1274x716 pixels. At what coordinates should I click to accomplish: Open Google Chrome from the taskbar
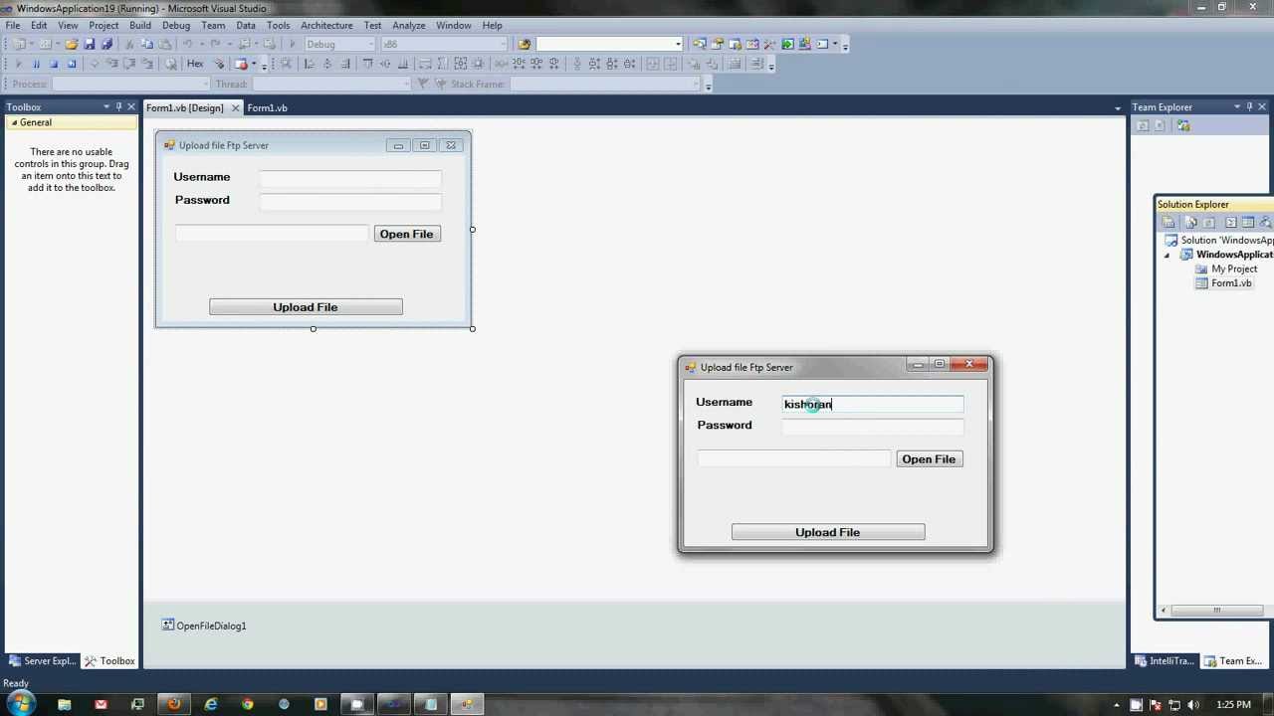pyautogui.click(x=248, y=704)
